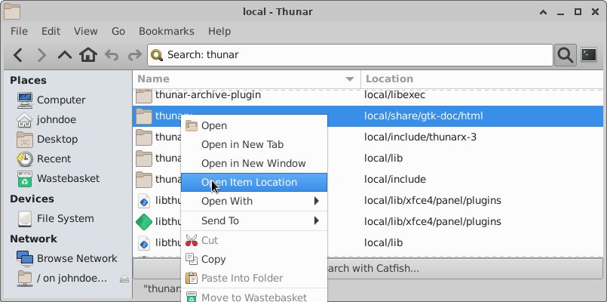This screenshot has height=302, width=607.
Task: Click the undo arrow in toolbar
Action: 112,55
